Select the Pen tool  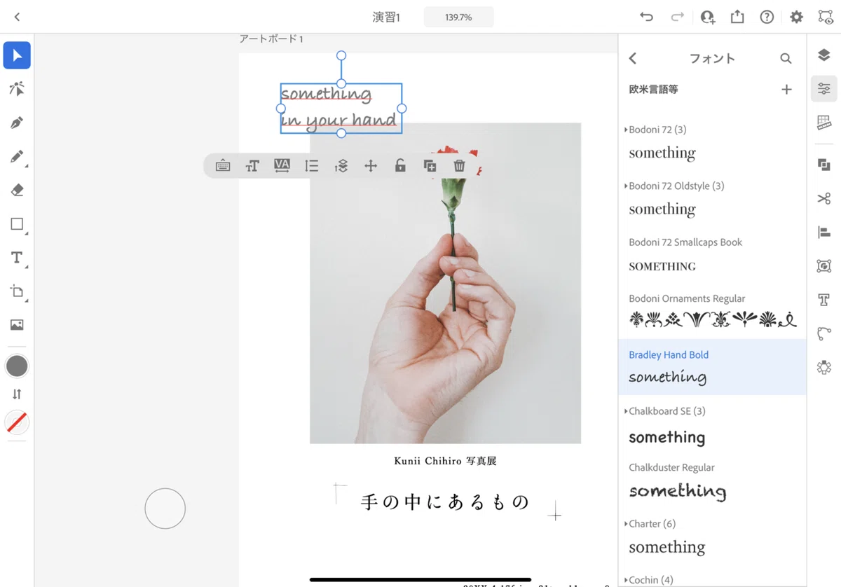coord(17,123)
